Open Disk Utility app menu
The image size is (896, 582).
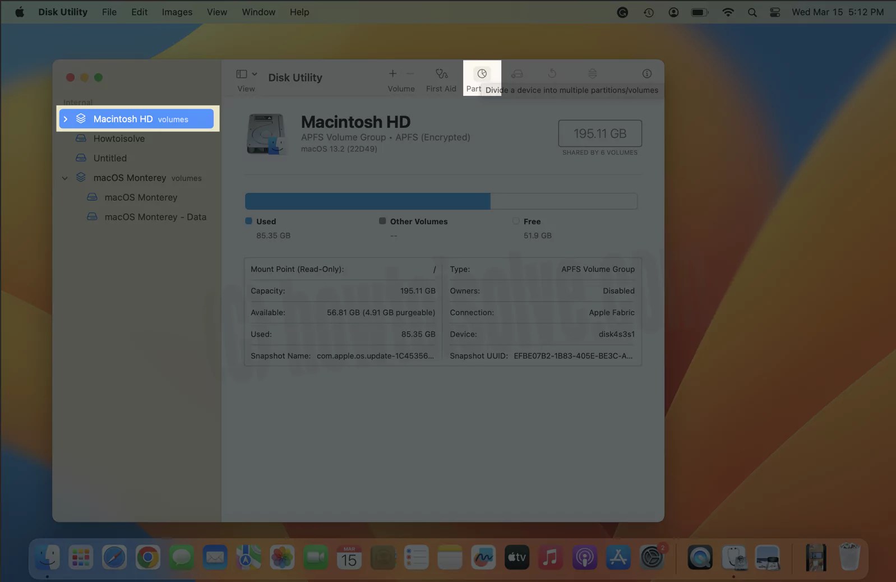coord(63,12)
